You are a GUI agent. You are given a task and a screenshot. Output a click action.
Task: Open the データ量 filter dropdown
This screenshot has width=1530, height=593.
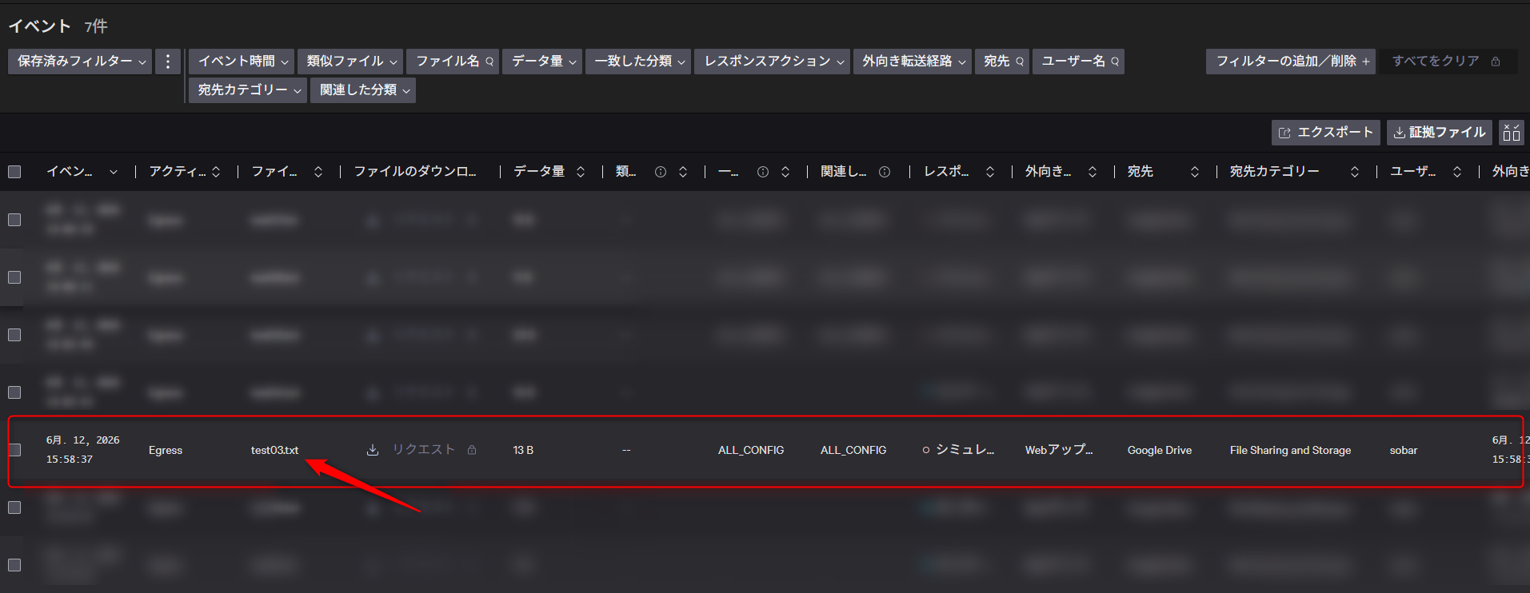[x=542, y=62]
